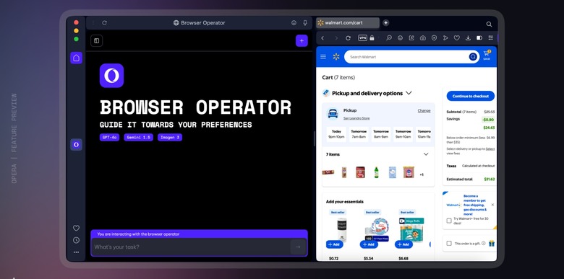Add the $5.54 paper plates item
This screenshot has height=279, width=564.
[369, 244]
